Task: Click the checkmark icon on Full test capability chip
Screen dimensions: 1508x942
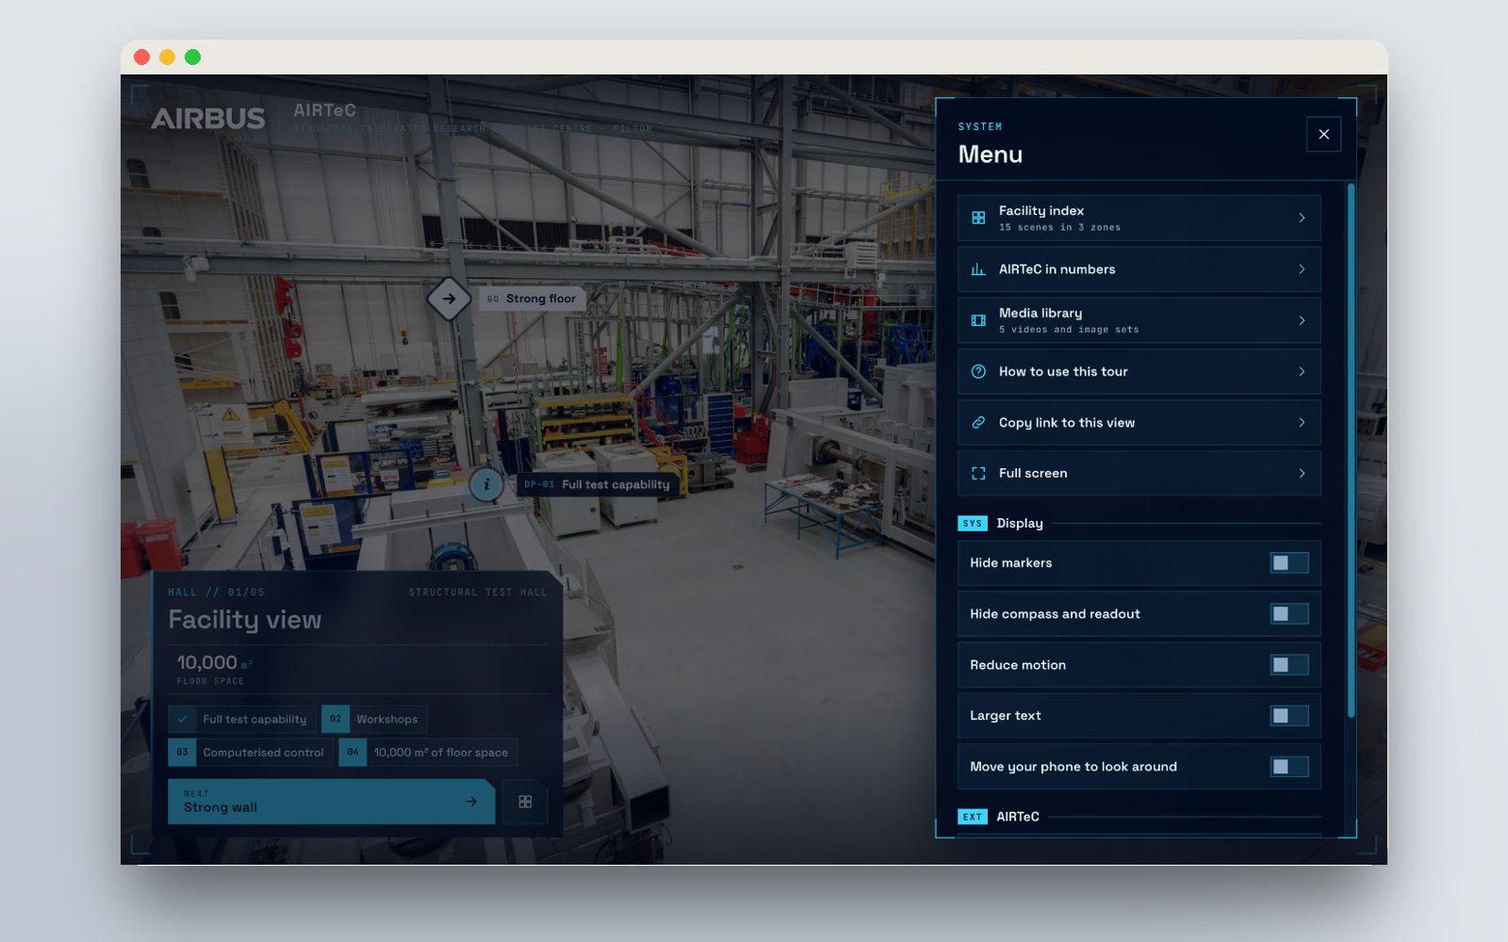Action: click(x=182, y=719)
